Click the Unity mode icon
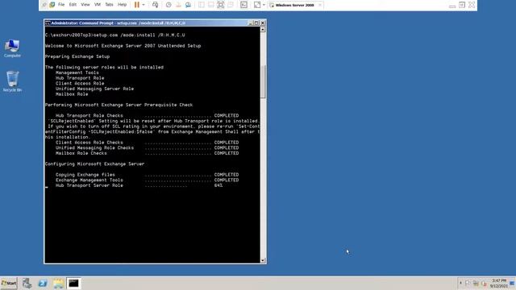Viewport: 516px width, 290px height. coord(231,5)
